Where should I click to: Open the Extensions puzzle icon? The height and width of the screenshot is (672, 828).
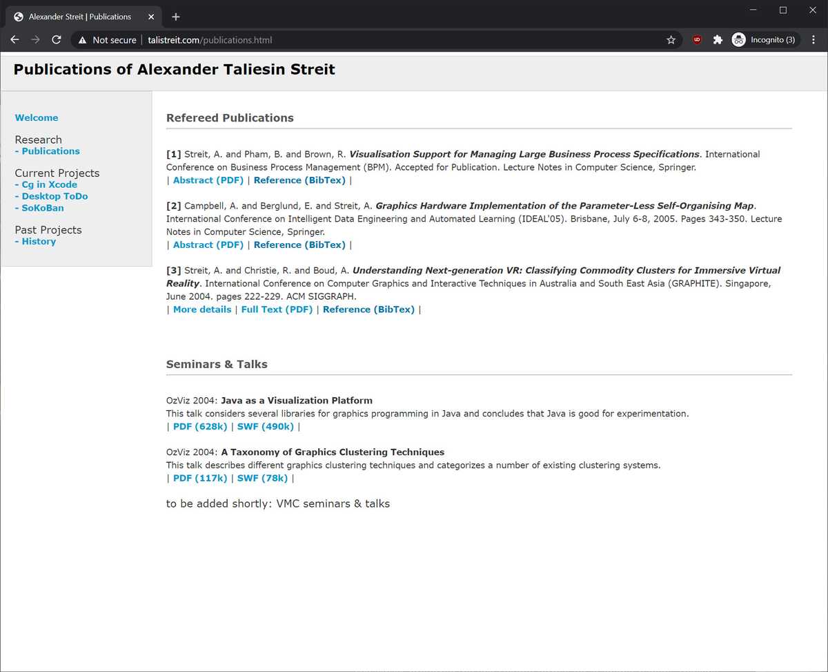coord(718,40)
